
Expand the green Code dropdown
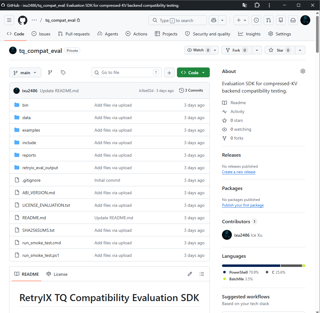pos(193,72)
